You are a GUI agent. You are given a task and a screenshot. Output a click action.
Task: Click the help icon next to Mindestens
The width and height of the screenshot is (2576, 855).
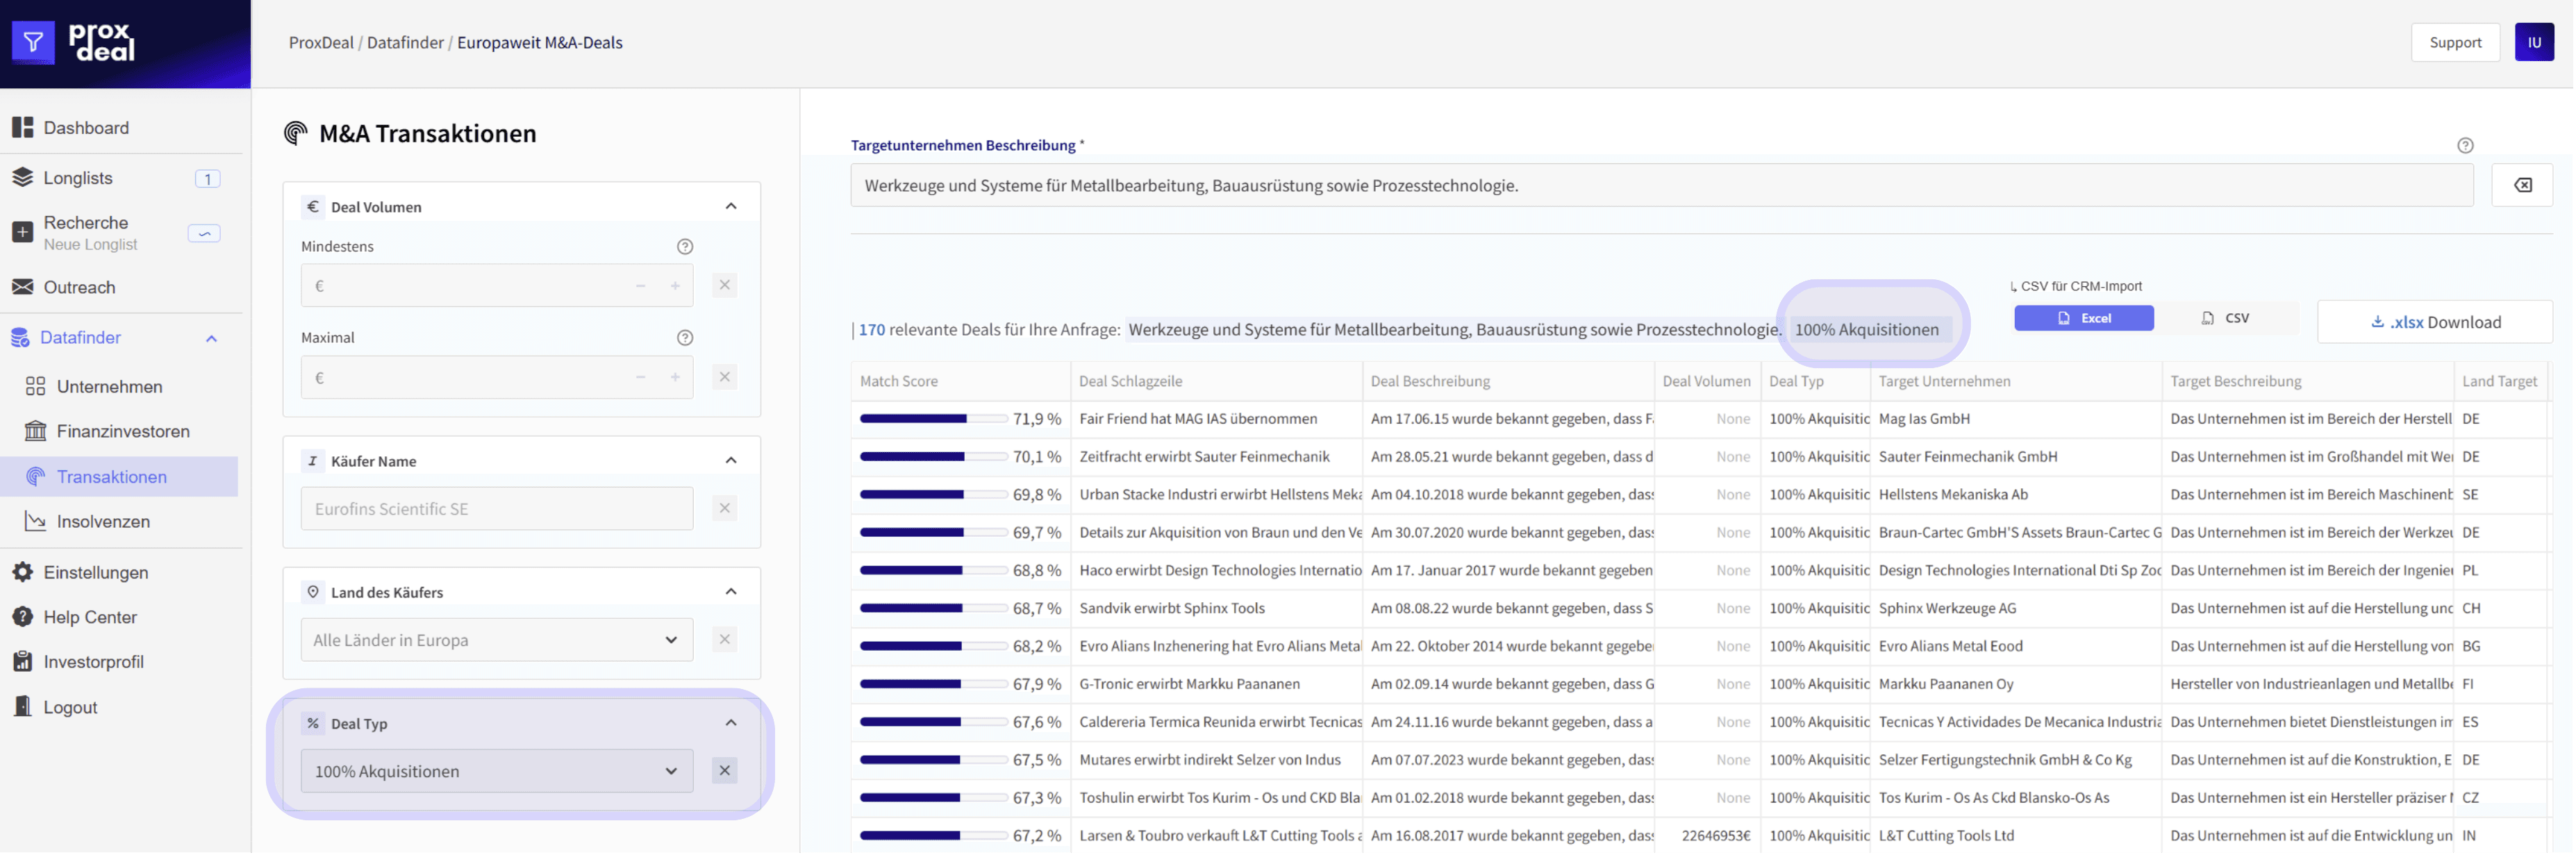(685, 246)
